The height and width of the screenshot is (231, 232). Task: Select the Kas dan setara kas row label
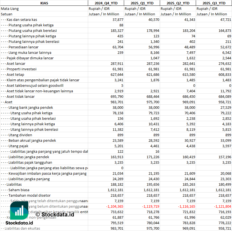point(22,20)
